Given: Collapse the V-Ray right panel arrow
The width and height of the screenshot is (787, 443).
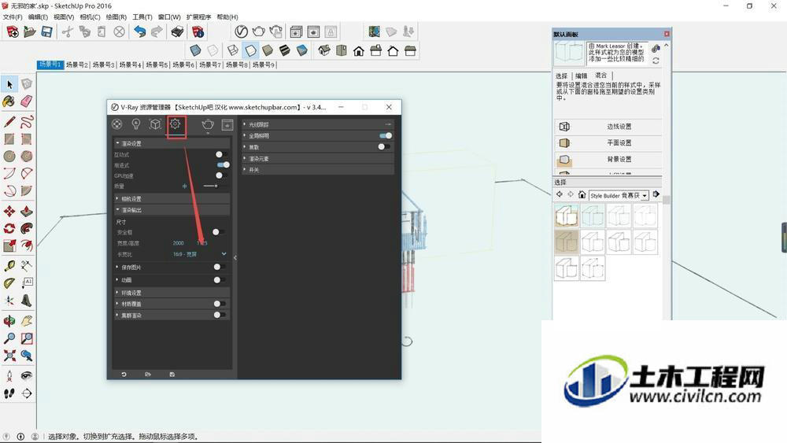Looking at the screenshot, I should tap(235, 257).
